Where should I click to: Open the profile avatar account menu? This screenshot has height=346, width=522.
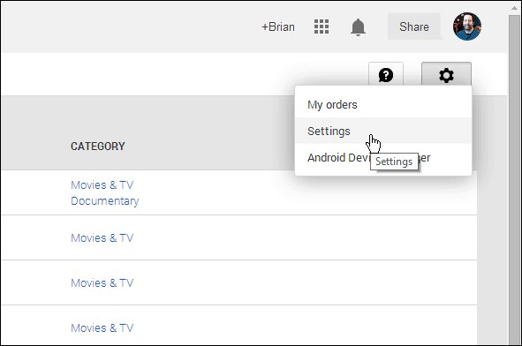click(x=466, y=26)
